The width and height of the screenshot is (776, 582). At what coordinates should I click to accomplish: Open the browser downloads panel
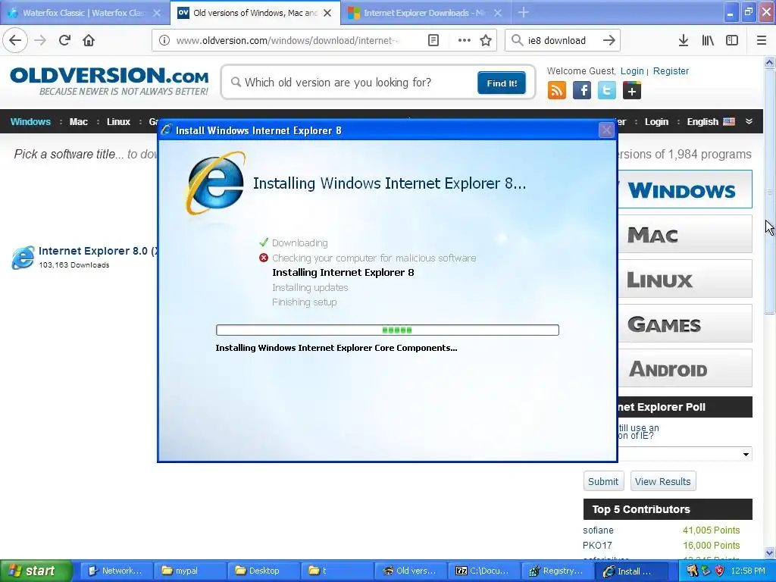[x=683, y=41]
